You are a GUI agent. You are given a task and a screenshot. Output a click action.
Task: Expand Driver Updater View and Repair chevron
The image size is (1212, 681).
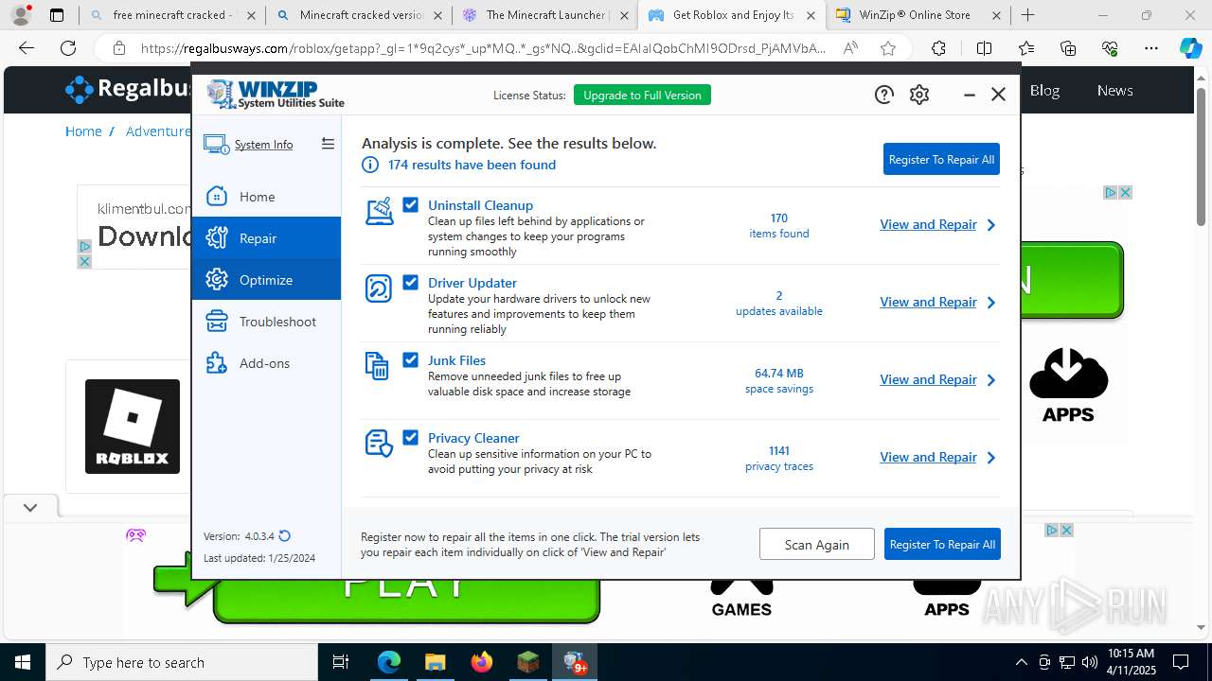(x=991, y=303)
